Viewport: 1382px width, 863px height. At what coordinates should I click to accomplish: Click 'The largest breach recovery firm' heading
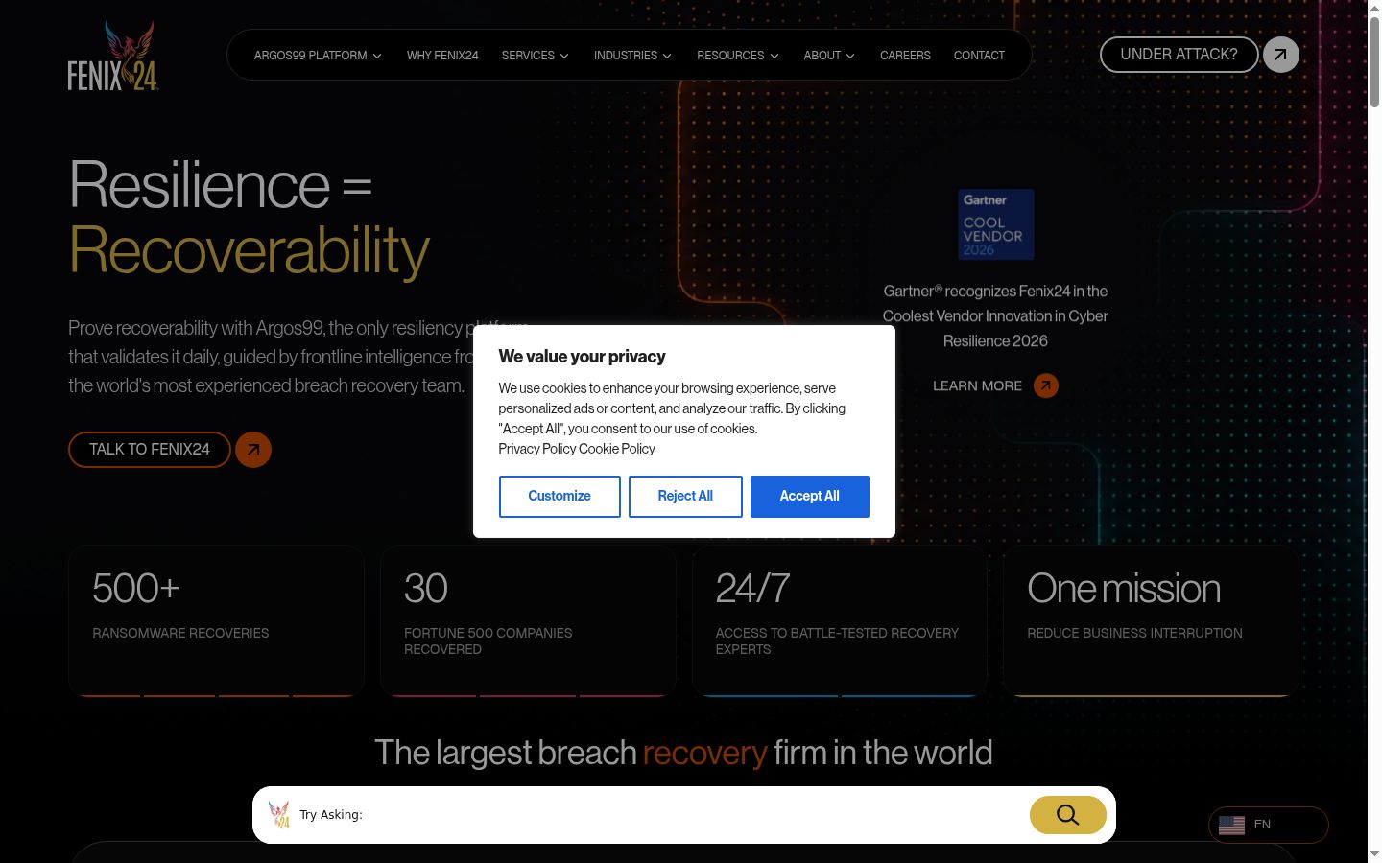(683, 754)
